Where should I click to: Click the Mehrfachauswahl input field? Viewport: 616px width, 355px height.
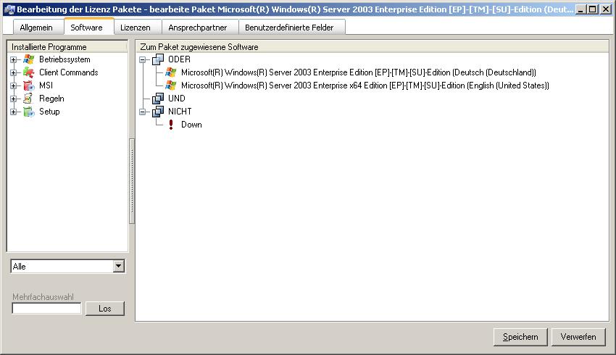pyautogui.click(x=46, y=308)
